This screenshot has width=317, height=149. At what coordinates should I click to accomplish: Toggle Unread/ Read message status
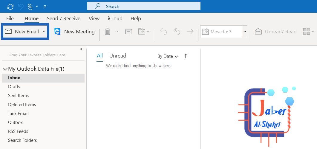coord(275,32)
